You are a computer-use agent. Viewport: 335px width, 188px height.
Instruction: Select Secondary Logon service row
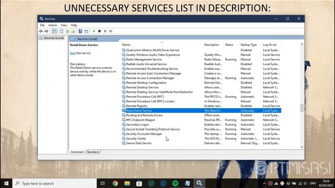coord(201,125)
